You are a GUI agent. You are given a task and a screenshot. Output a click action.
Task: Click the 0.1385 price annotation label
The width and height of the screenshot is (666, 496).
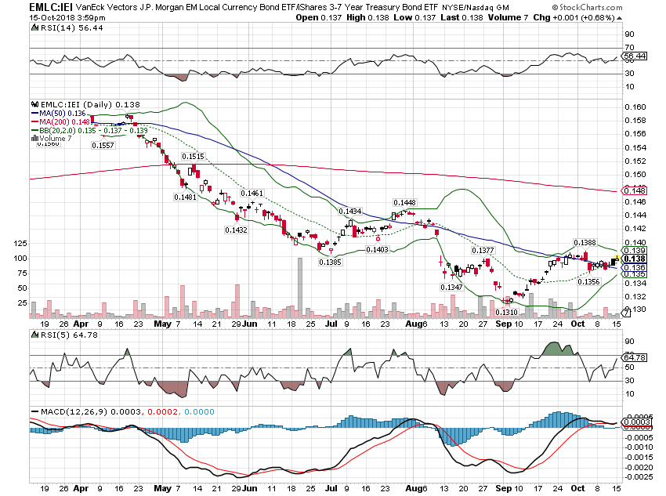coord(330,262)
